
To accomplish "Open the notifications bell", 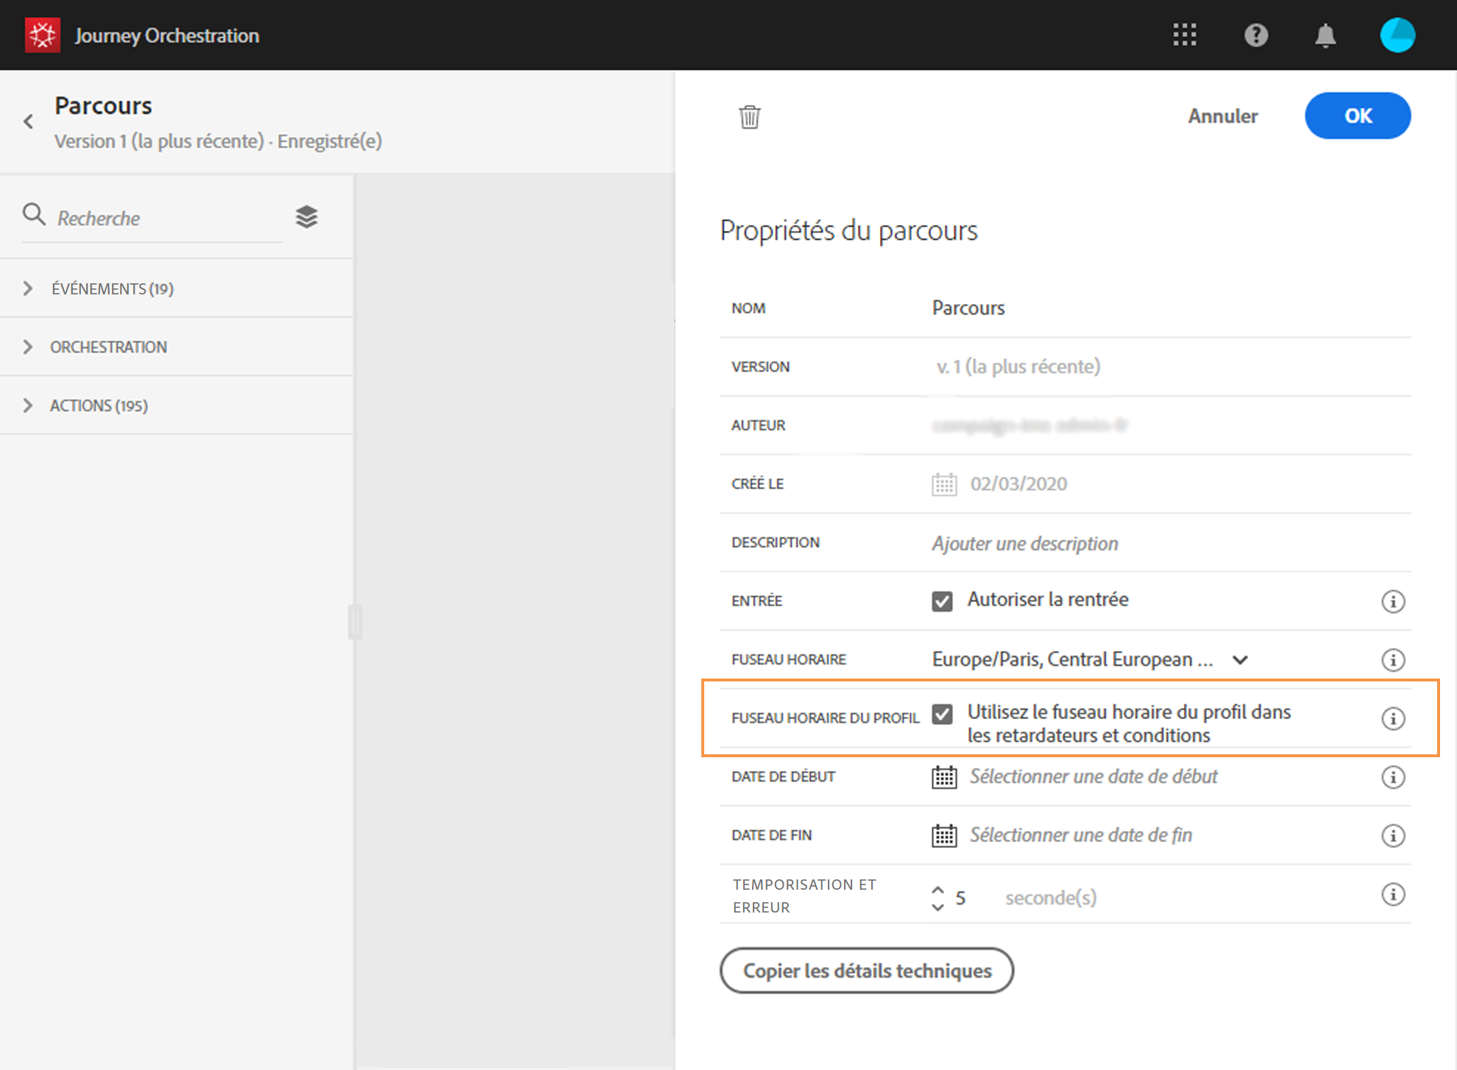I will pyautogui.click(x=1325, y=35).
